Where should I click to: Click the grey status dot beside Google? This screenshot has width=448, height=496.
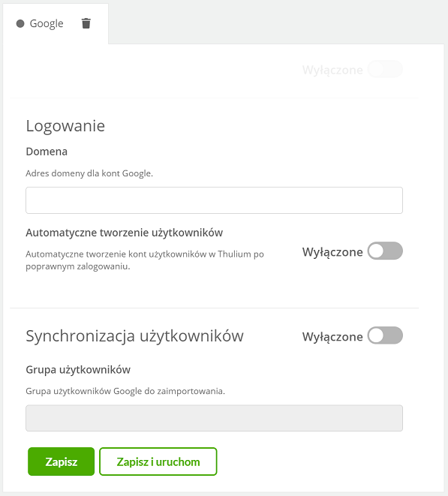(x=20, y=24)
